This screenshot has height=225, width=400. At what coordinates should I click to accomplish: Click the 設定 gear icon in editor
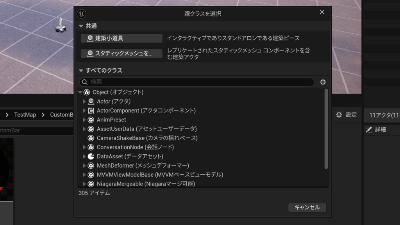pos(339,115)
